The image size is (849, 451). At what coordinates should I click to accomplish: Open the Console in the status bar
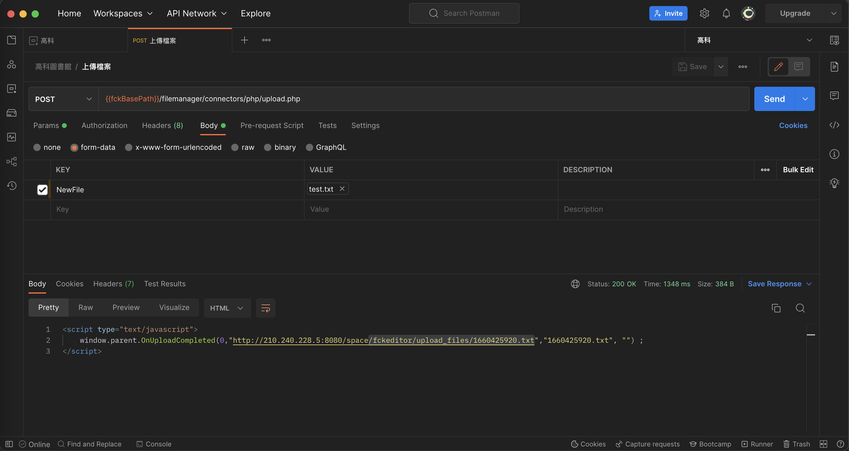tap(154, 444)
